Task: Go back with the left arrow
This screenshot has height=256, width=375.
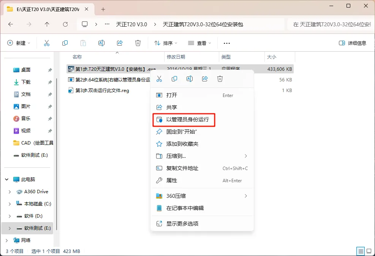Action: coord(11,24)
